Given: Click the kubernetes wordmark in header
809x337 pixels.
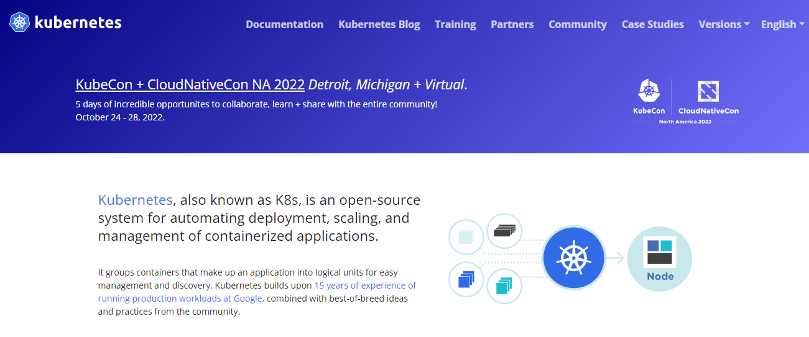Looking at the screenshot, I should (78, 23).
